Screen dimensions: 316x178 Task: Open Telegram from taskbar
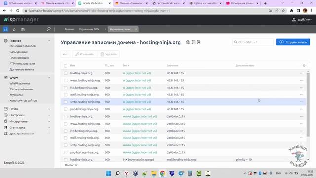click(x=181, y=173)
